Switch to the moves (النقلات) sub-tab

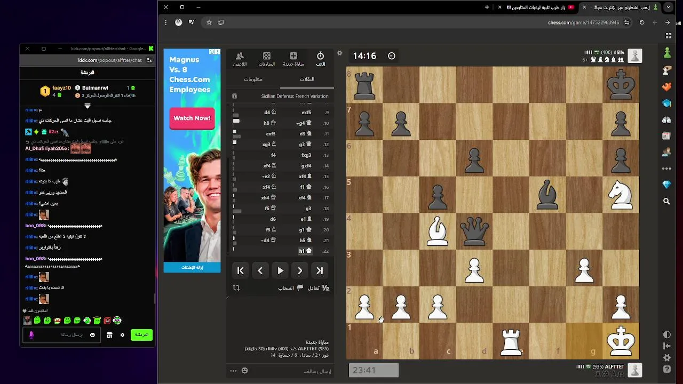pos(307,79)
